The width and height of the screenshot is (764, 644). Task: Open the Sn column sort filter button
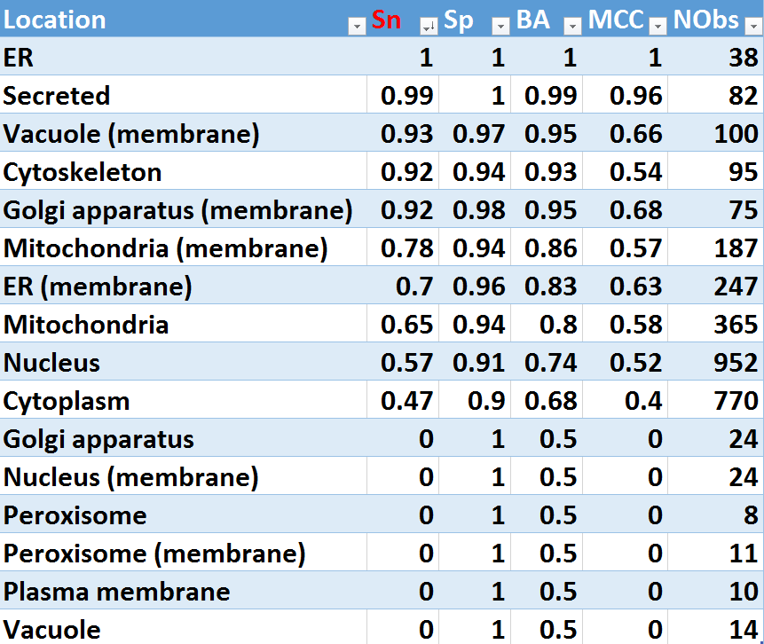point(429,27)
